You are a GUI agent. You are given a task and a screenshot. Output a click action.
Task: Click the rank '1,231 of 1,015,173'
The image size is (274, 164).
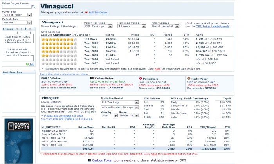click(x=209, y=39)
